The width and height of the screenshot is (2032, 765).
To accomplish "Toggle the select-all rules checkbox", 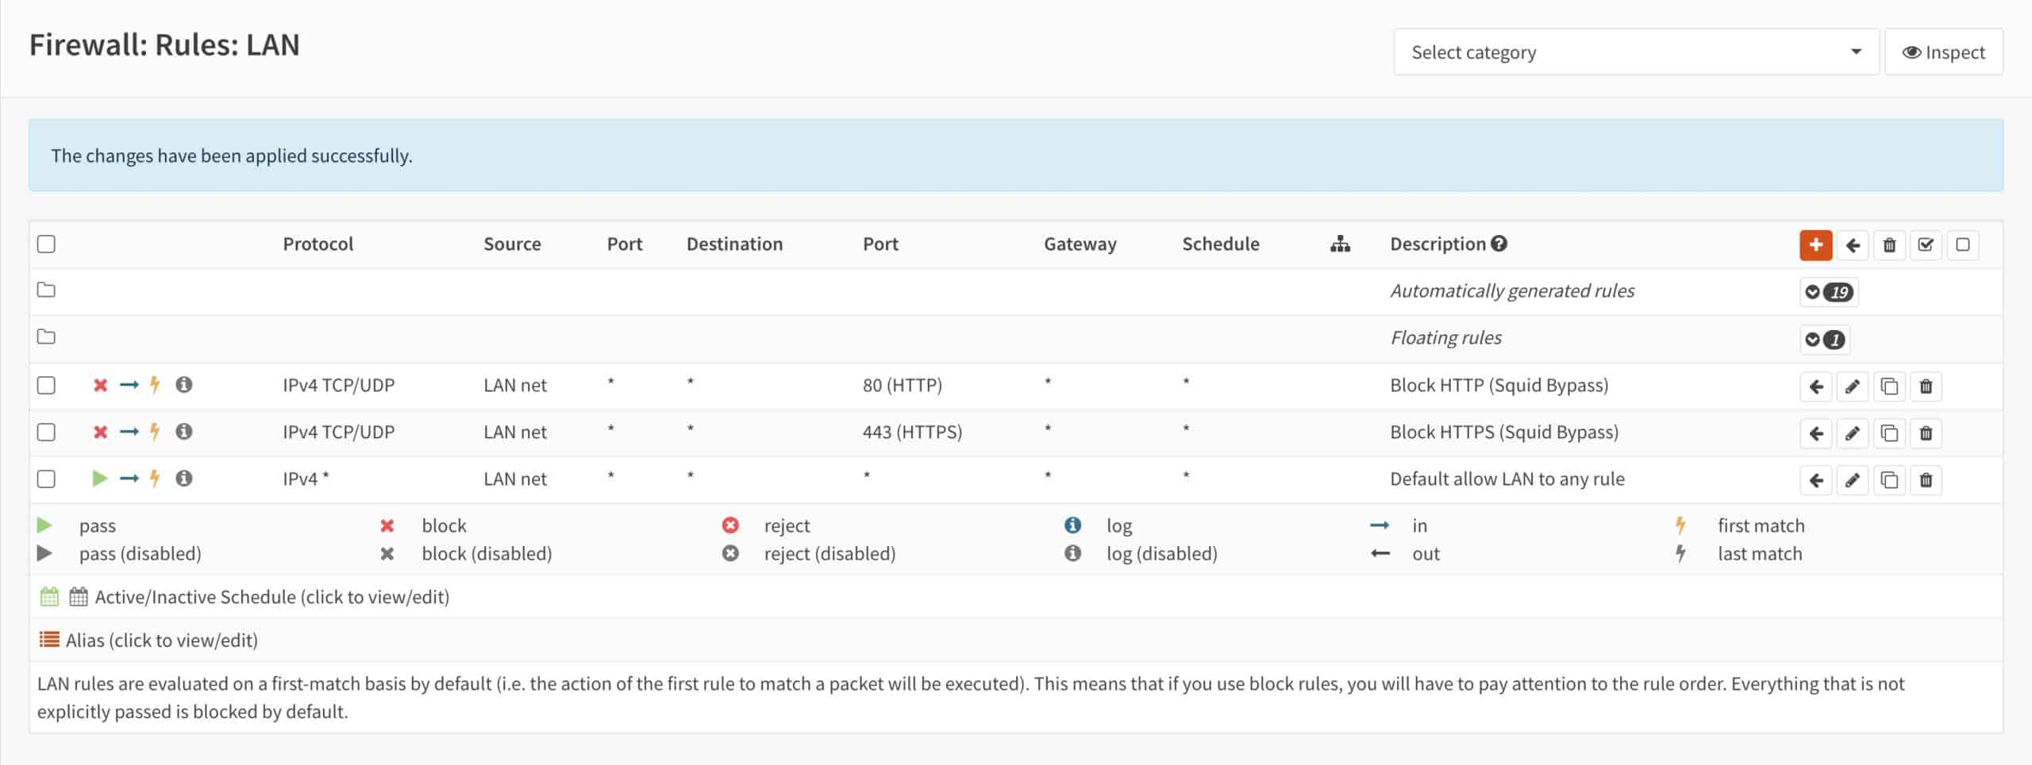I will click(x=46, y=244).
